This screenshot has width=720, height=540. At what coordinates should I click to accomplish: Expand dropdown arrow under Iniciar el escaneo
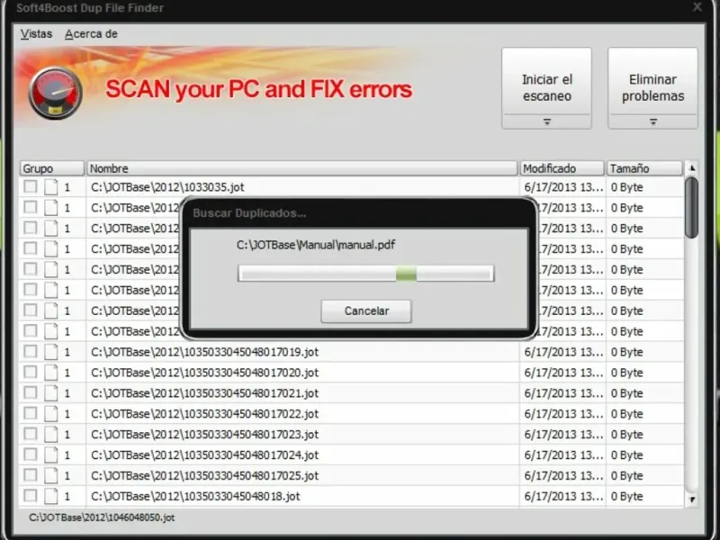546,121
